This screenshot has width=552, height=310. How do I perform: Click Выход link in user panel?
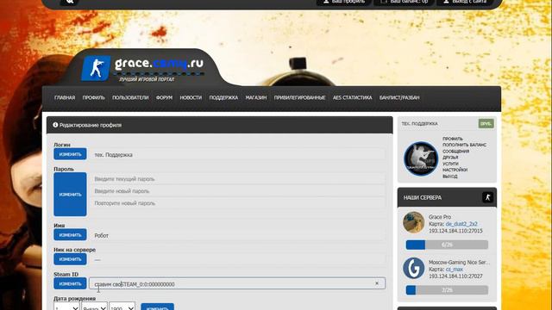pyautogui.click(x=449, y=176)
